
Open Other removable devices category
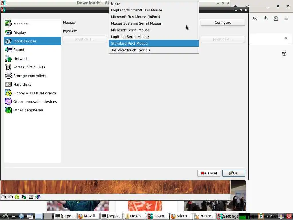32,102
